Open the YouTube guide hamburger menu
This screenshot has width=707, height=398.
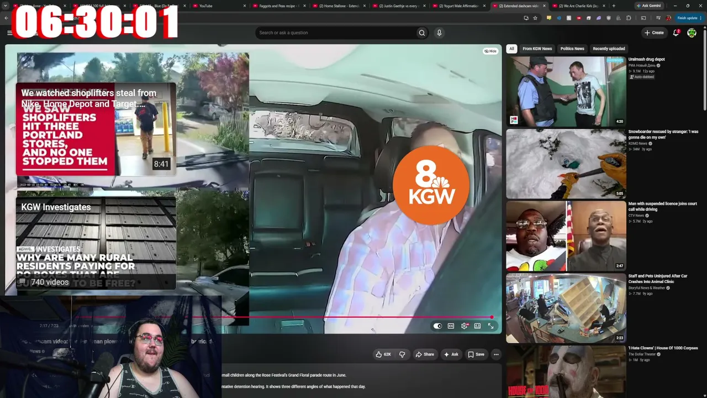click(x=9, y=33)
